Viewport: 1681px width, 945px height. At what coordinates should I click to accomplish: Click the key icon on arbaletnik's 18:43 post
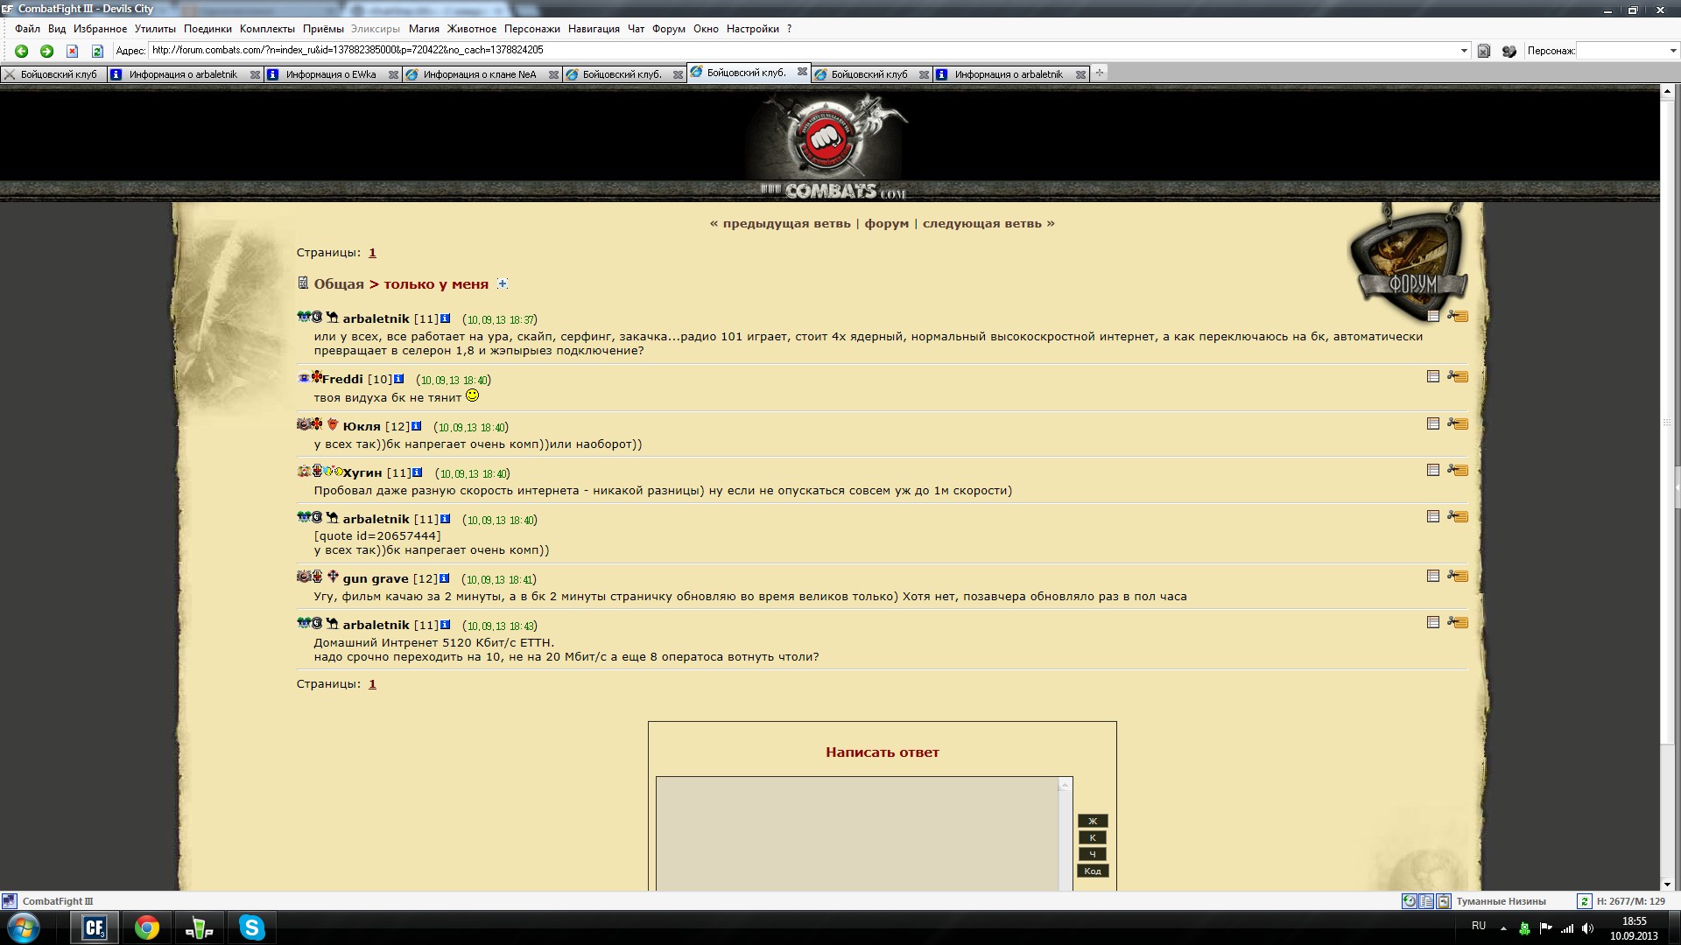point(1458,622)
